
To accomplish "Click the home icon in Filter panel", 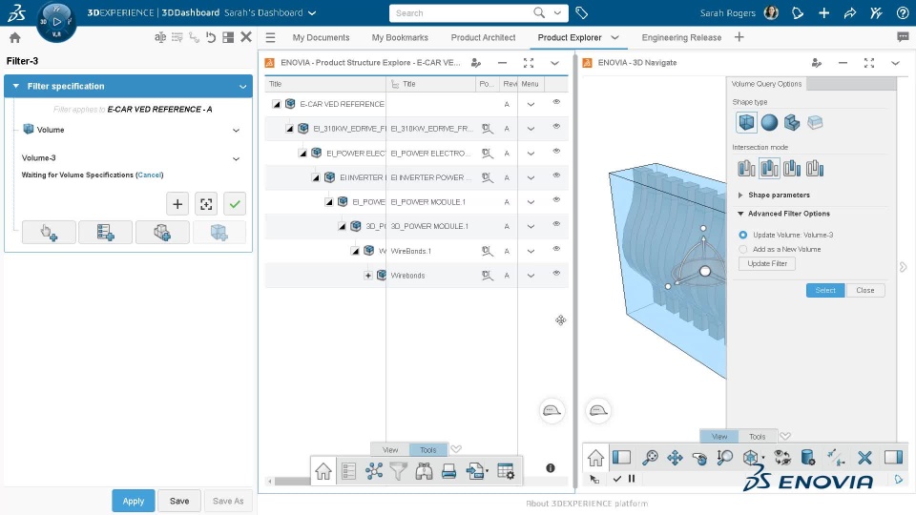I will pos(15,38).
